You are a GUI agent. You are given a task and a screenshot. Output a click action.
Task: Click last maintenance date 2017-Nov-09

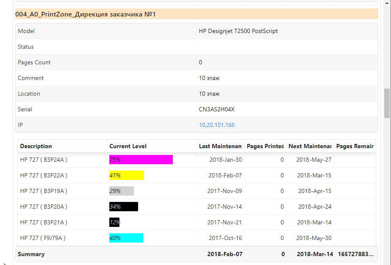click(225, 191)
